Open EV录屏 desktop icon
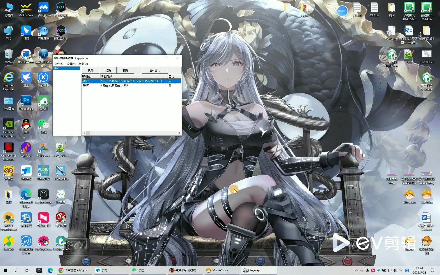 (x=61, y=196)
